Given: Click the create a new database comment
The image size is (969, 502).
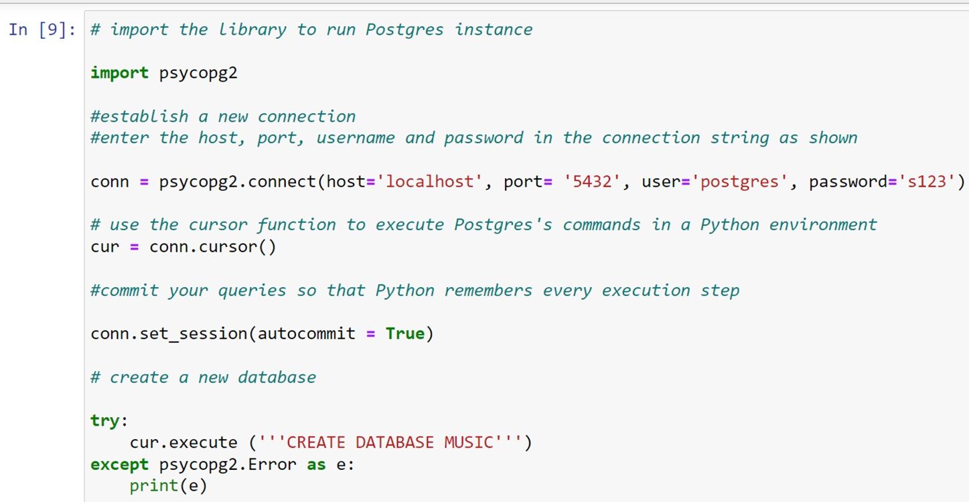Looking at the screenshot, I should point(201,377).
